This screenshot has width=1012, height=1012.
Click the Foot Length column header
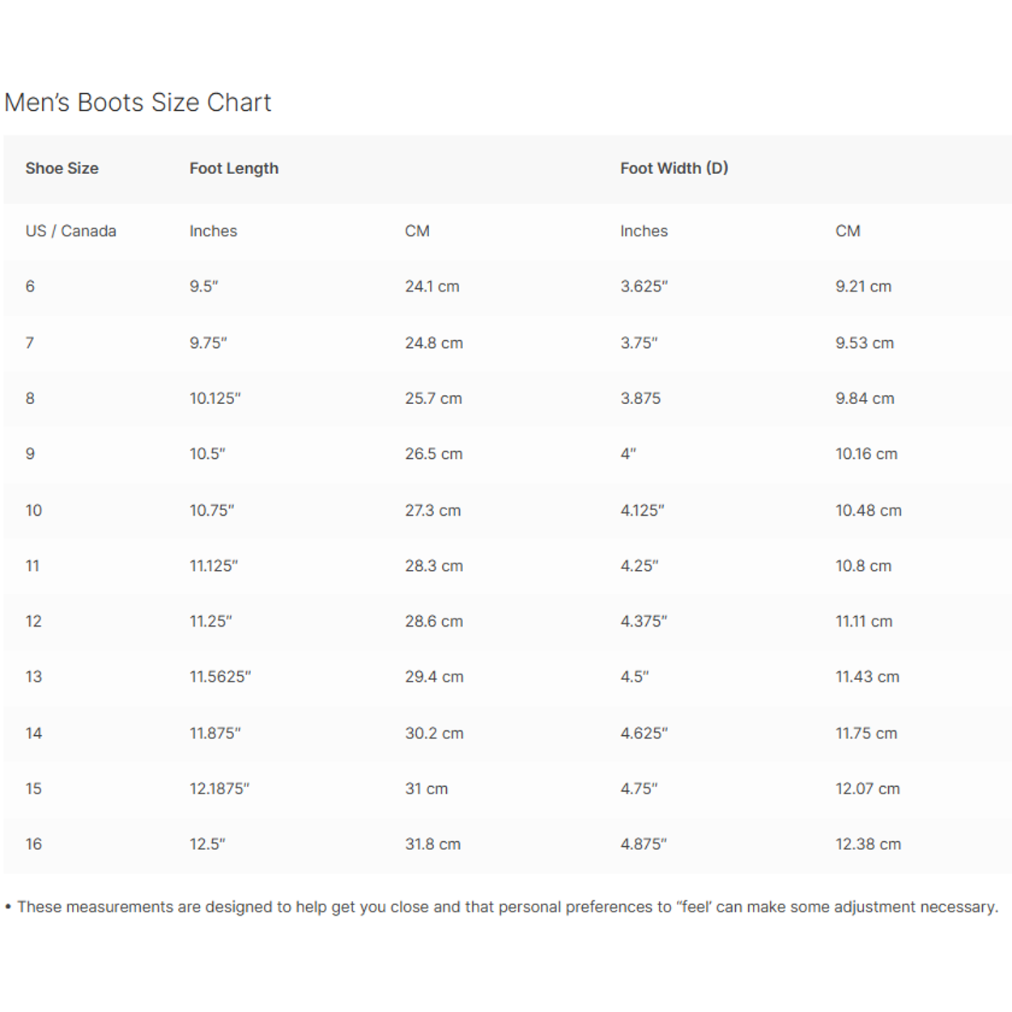(x=234, y=168)
